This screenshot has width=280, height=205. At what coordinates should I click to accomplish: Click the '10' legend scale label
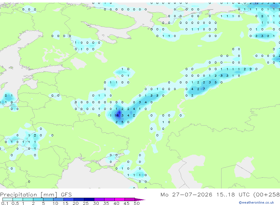[55, 203]
